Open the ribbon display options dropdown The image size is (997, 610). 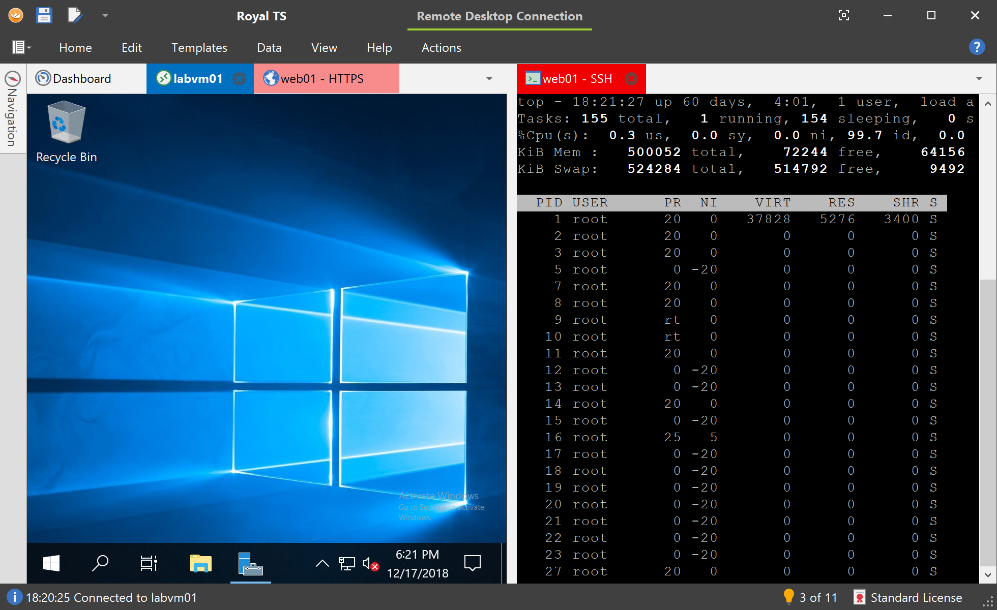21,47
